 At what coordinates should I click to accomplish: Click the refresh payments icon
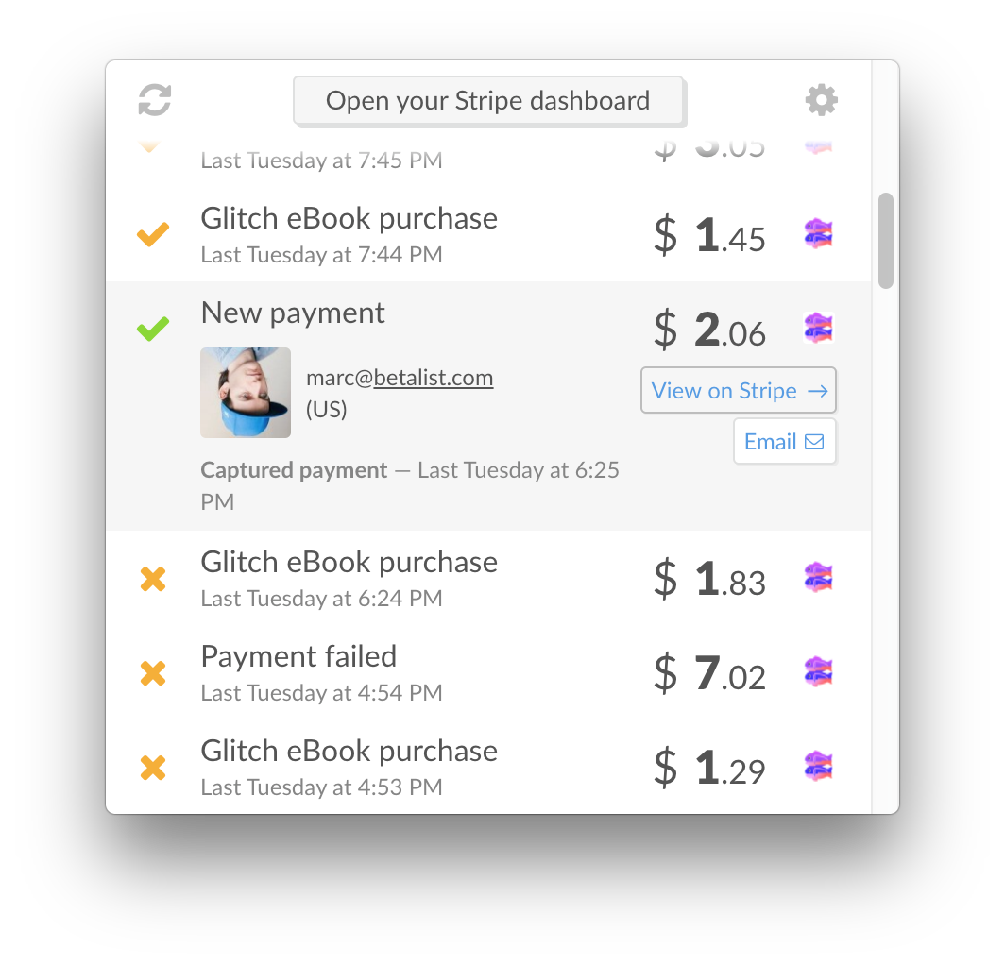[x=155, y=100]
